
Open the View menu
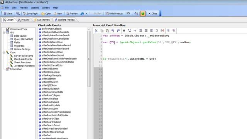(x=14, y=8)
